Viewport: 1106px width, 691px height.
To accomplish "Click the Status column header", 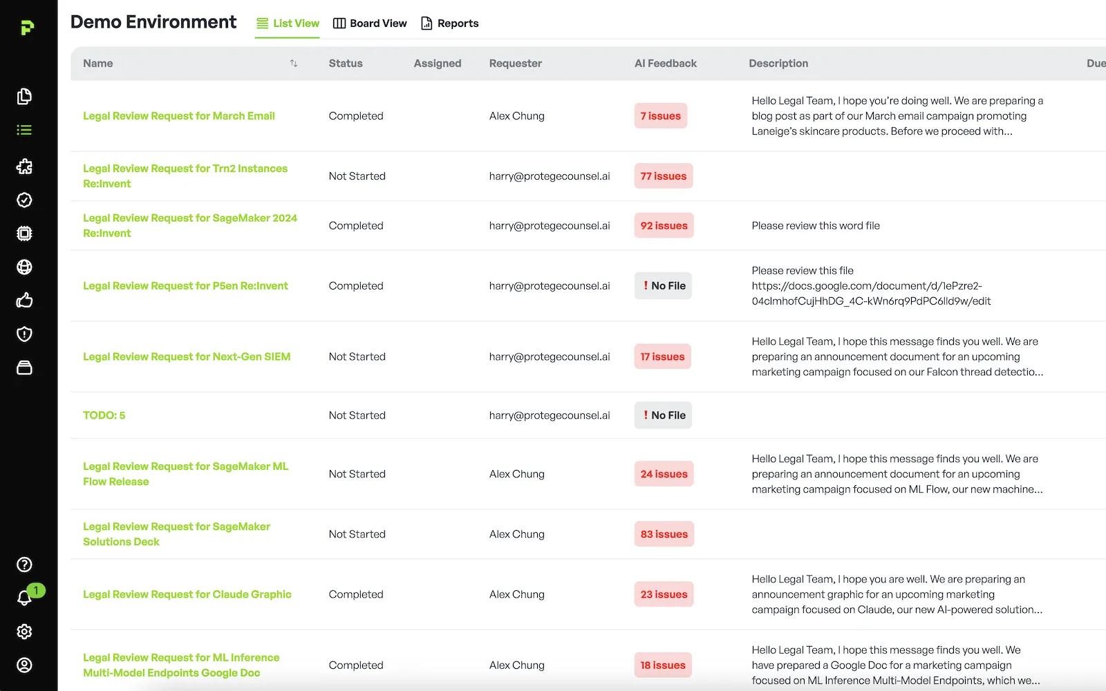I will point(346,64).
